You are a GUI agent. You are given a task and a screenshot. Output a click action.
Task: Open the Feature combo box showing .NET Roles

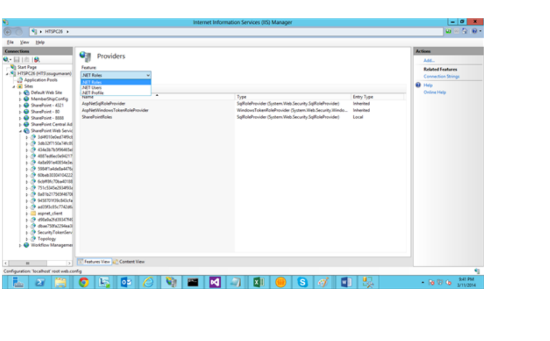[x=116, y=75]
